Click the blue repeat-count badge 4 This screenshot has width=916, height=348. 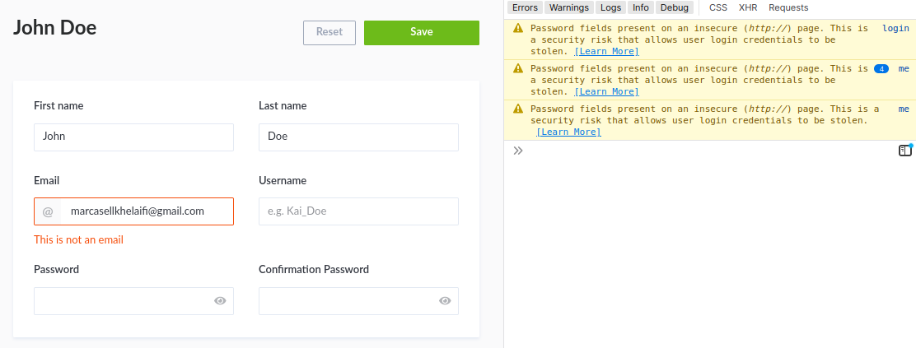881,69
